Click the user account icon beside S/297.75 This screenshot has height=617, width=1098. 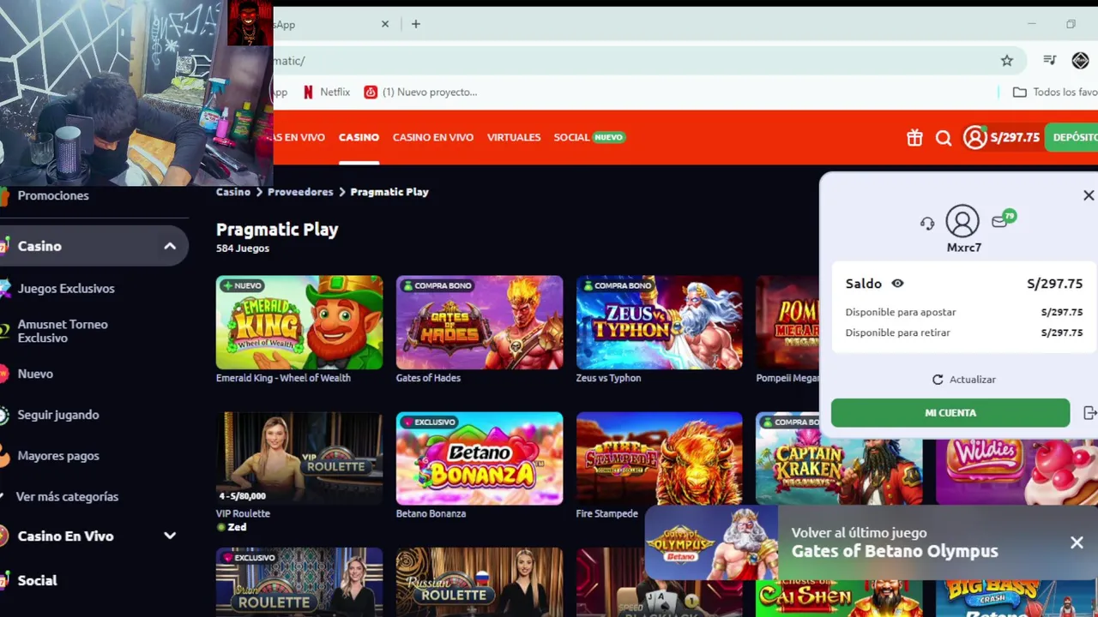pos(974,137)
